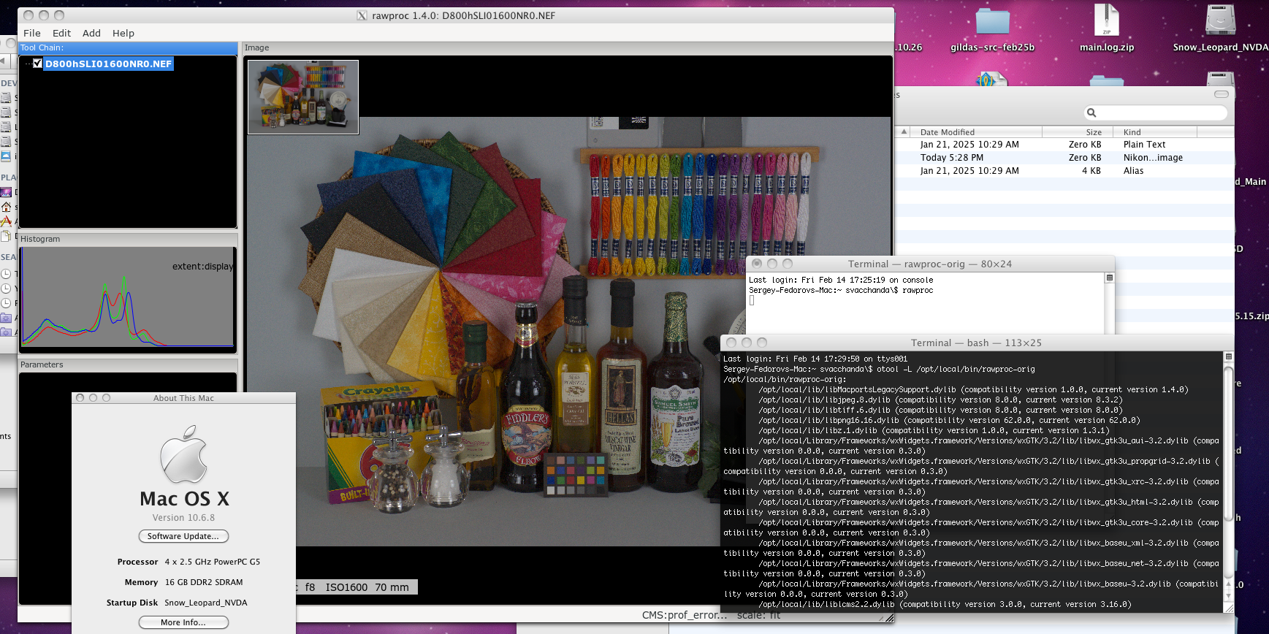Image resolution: width=1269 pixels, height=634 pixels.
Task: Close the rawproc window
Action: 28,15
